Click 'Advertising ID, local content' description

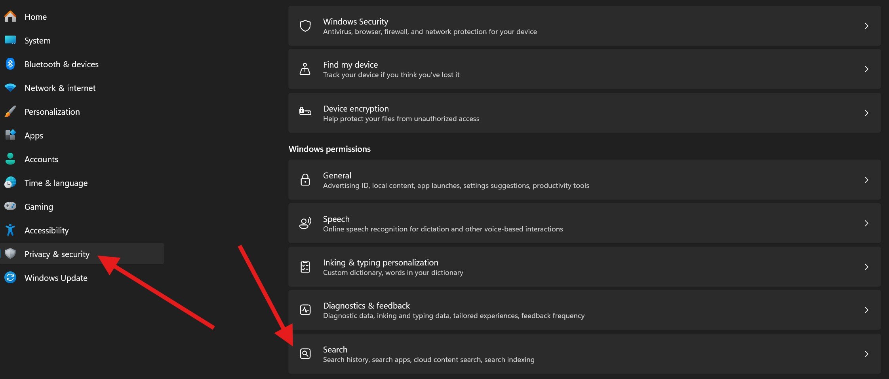pos(456,186)
